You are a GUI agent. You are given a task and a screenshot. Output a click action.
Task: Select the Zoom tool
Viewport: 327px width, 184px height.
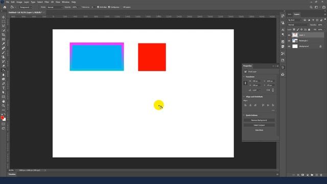tap(4, 106)
